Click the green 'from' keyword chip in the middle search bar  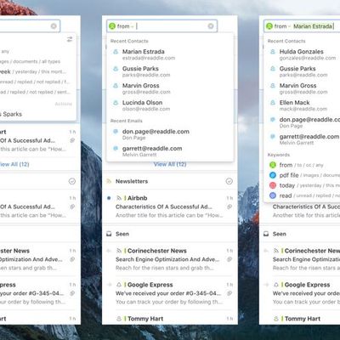[112, 26]
